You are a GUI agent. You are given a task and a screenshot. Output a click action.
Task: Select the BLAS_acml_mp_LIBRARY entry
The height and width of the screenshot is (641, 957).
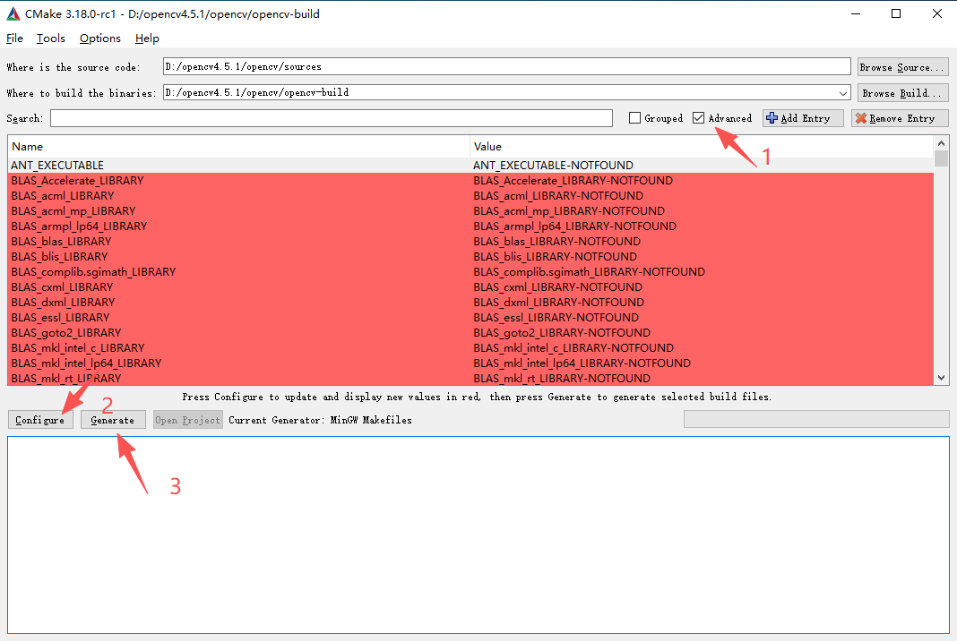coord(73,211)
